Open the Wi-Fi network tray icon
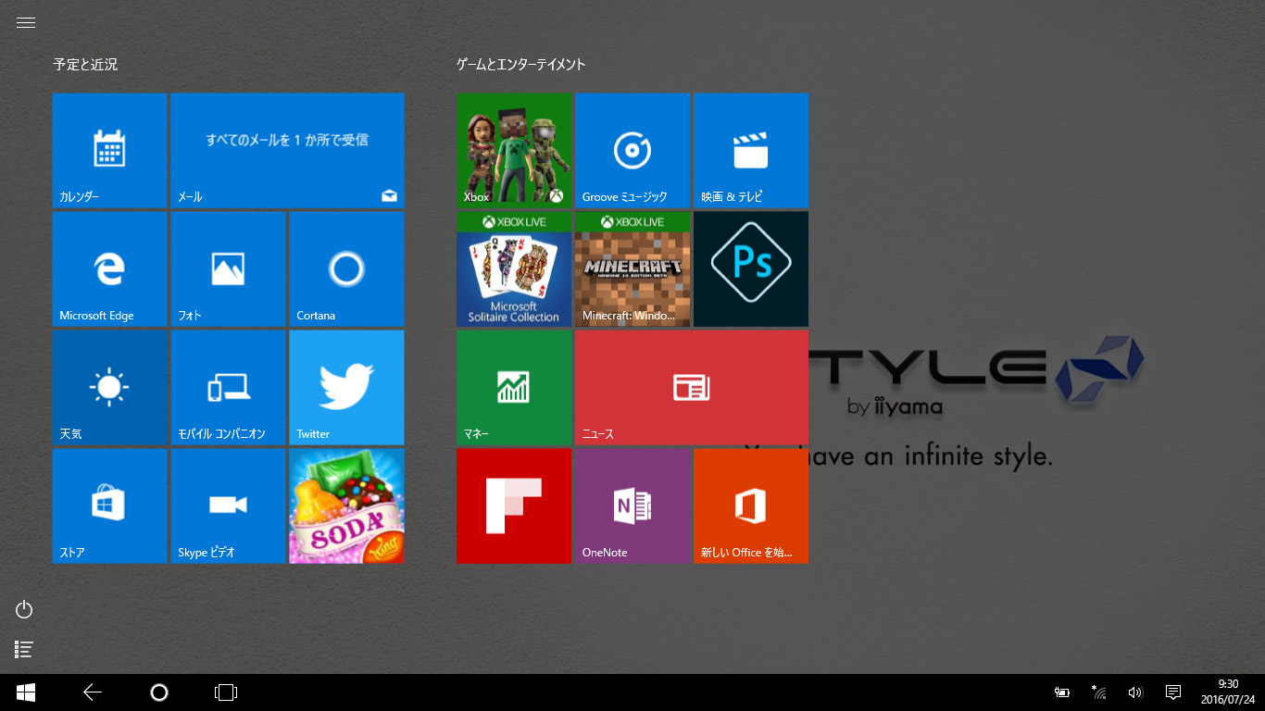Image resolution: width=1265 pixels, height=711 pixels. click(1099, 692)
